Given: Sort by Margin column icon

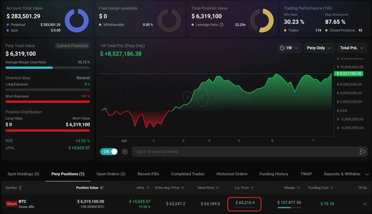Looking at the screenshot, I should point(299,188).
